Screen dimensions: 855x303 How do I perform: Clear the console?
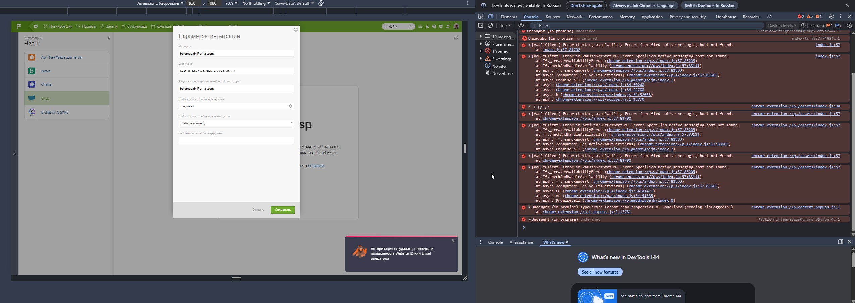490,25
